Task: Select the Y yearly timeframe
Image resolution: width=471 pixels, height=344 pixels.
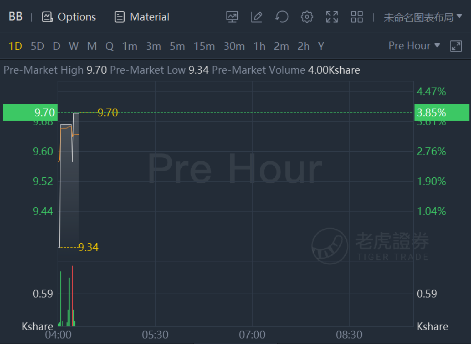Action: pos(321,46)
